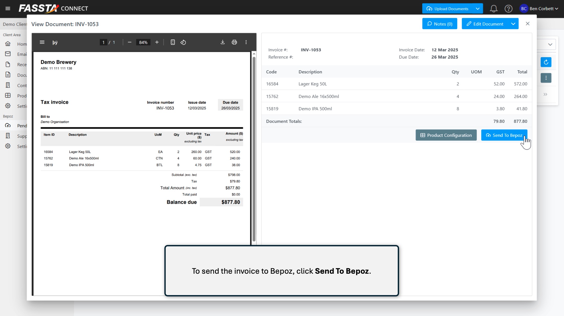Click the Description column header
The height and width of the screenshot is (316, 564).
tap(310, 72)
